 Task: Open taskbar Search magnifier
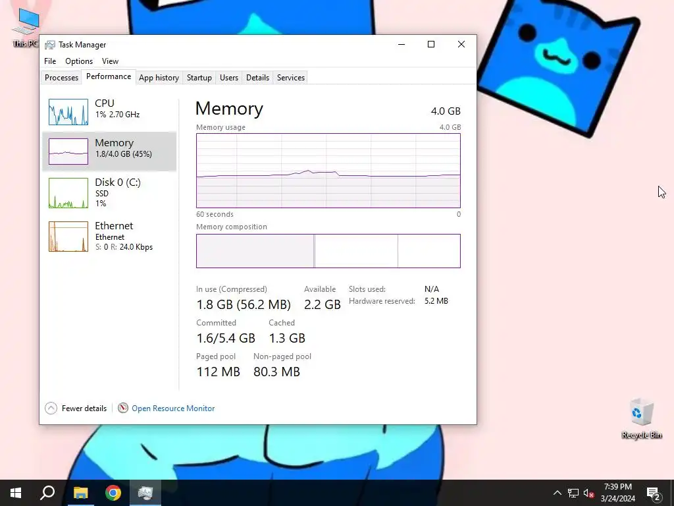47,493
